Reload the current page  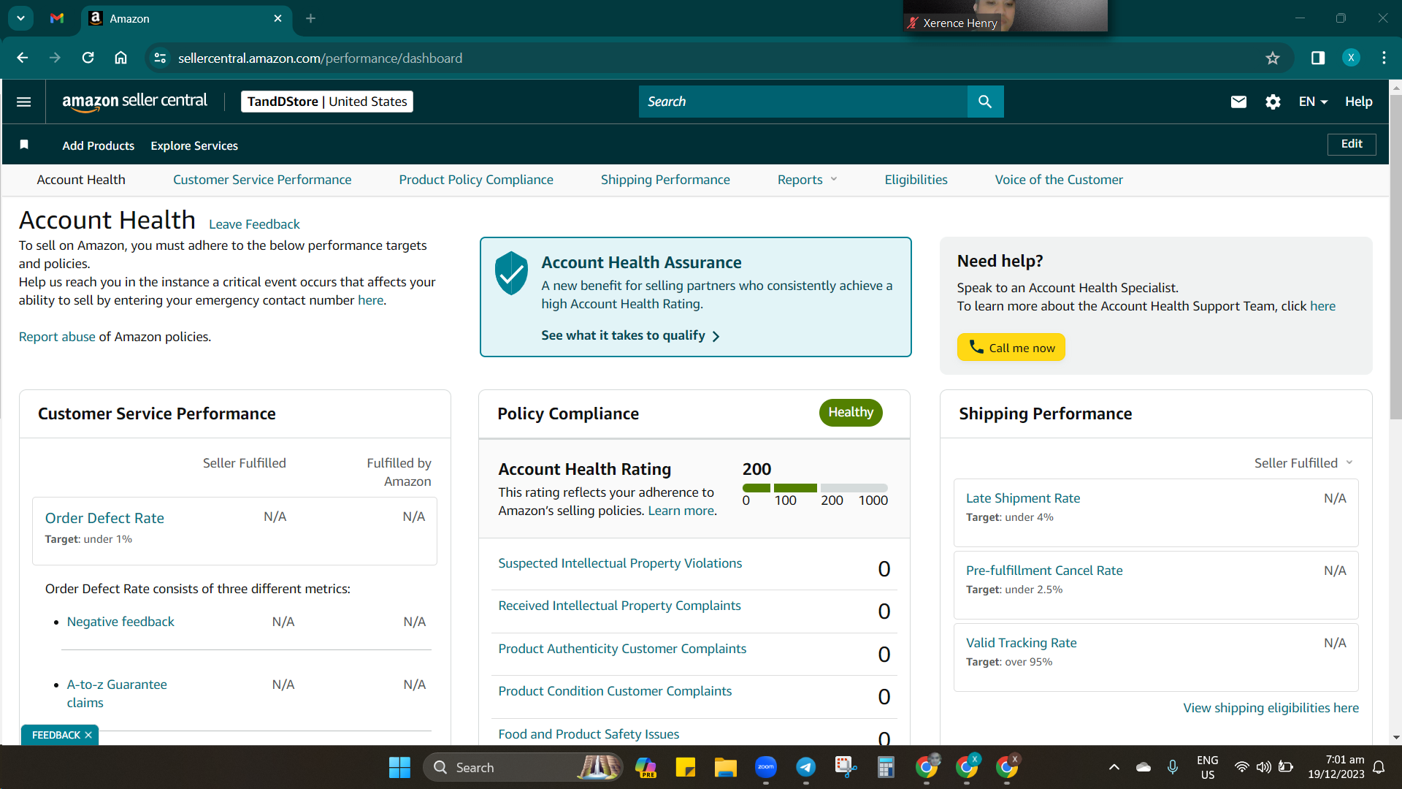(88, 58)
